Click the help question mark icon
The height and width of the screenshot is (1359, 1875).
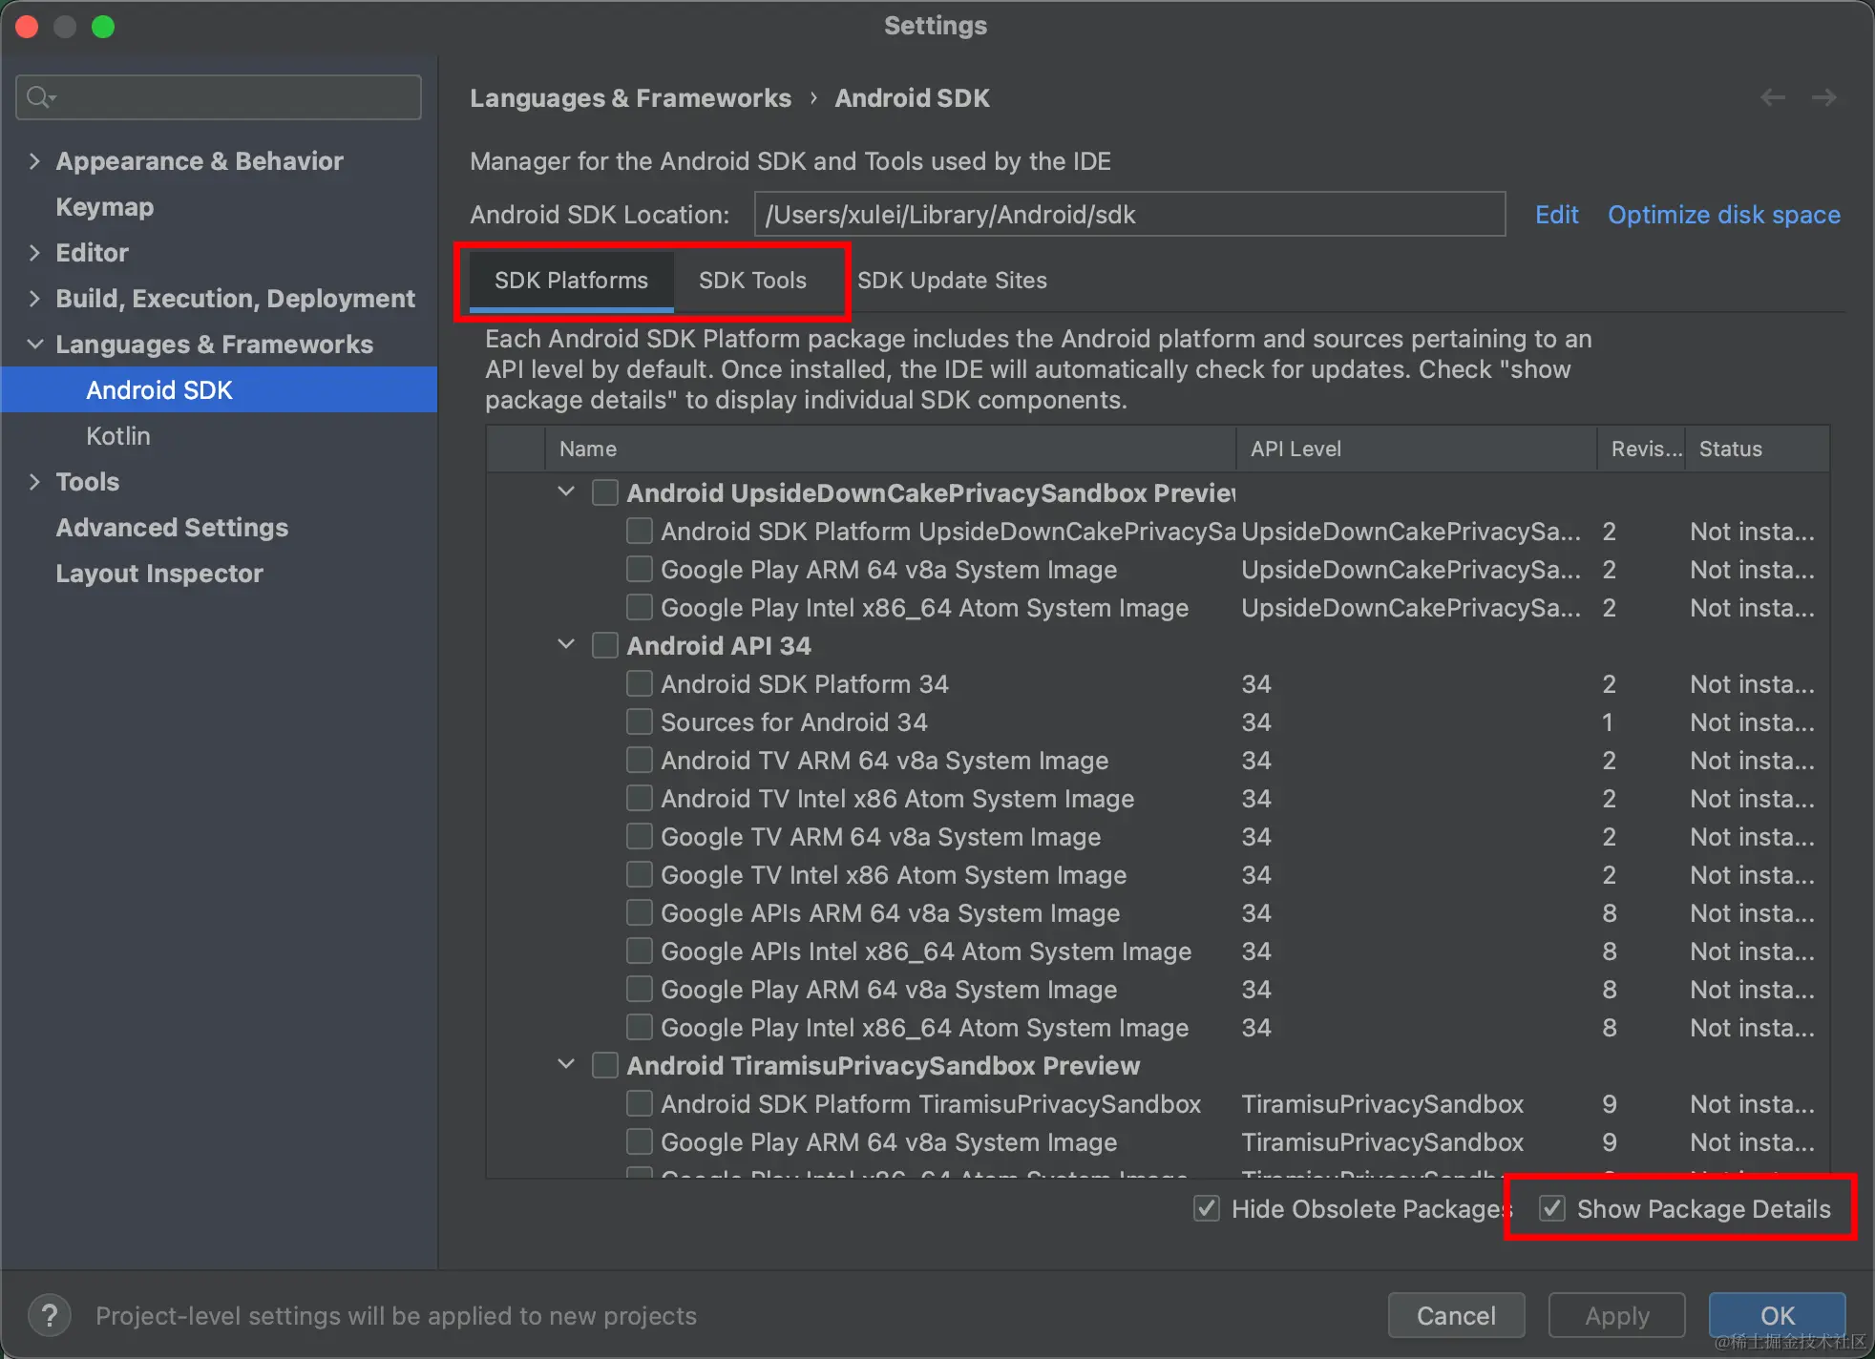pyautogui.click(x=50, y=1315)
